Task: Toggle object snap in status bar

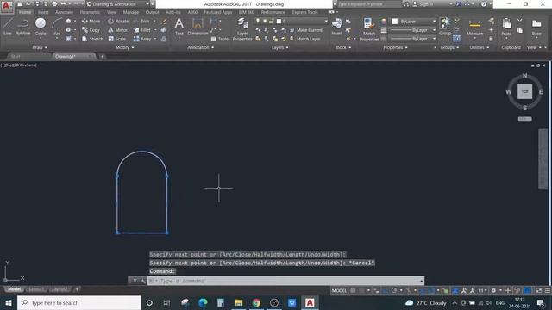Action: [431, 291]
